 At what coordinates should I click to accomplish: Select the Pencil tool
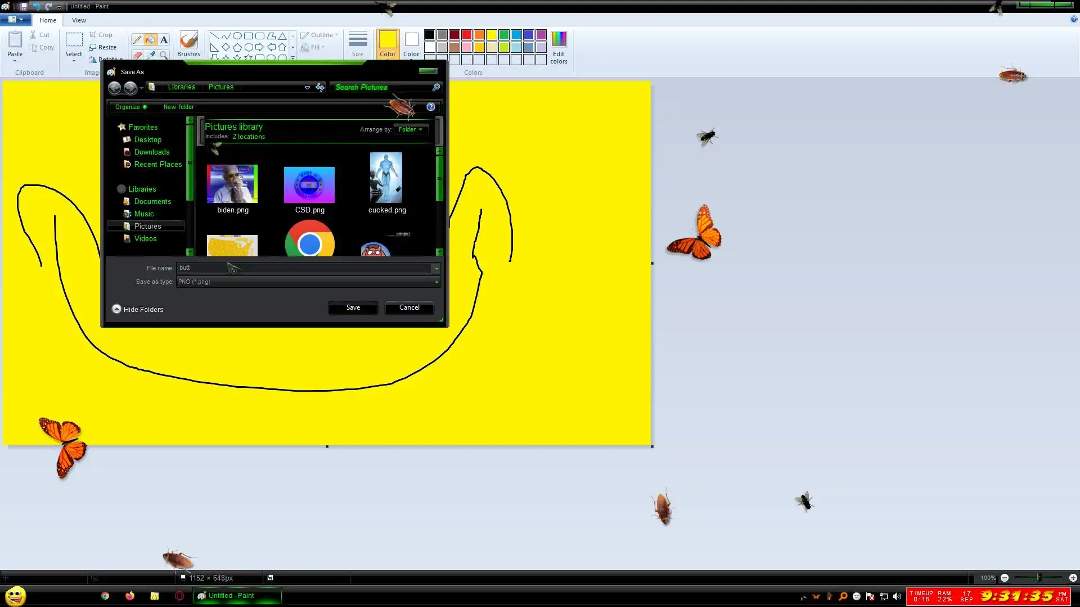137,39
